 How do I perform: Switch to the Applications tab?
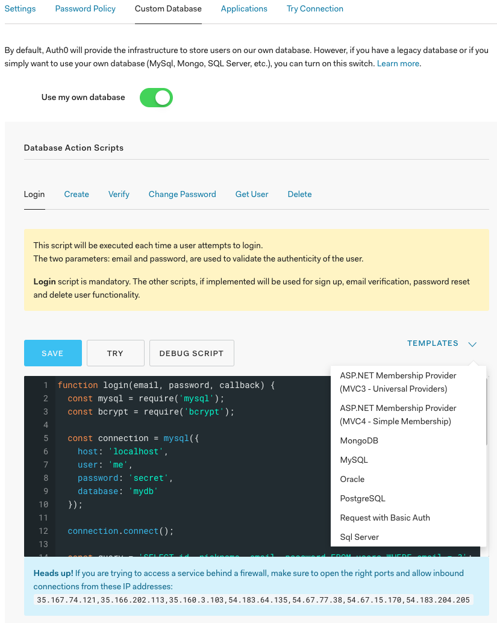point(244,8)
